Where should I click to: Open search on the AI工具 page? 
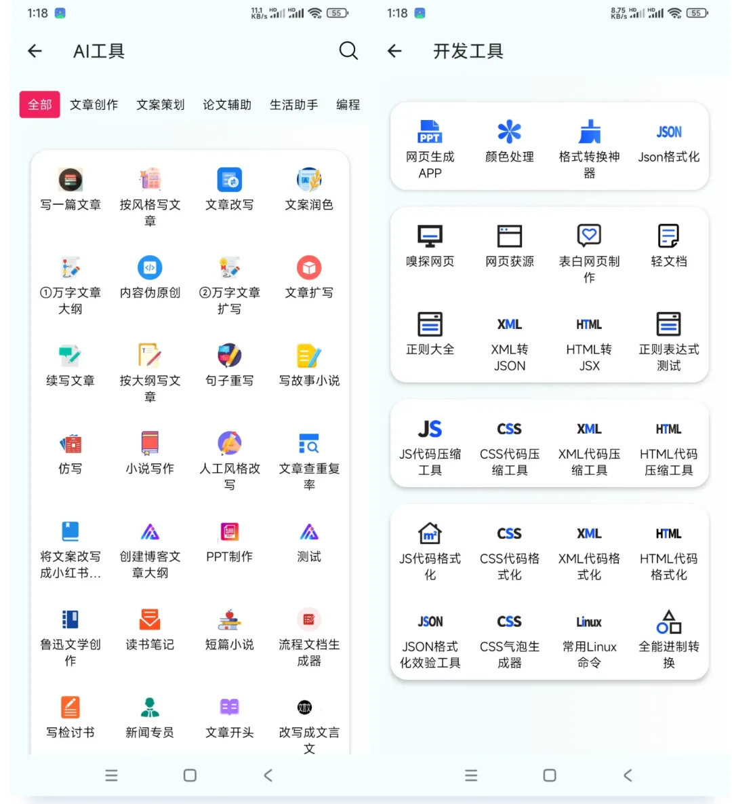(348, 51)
